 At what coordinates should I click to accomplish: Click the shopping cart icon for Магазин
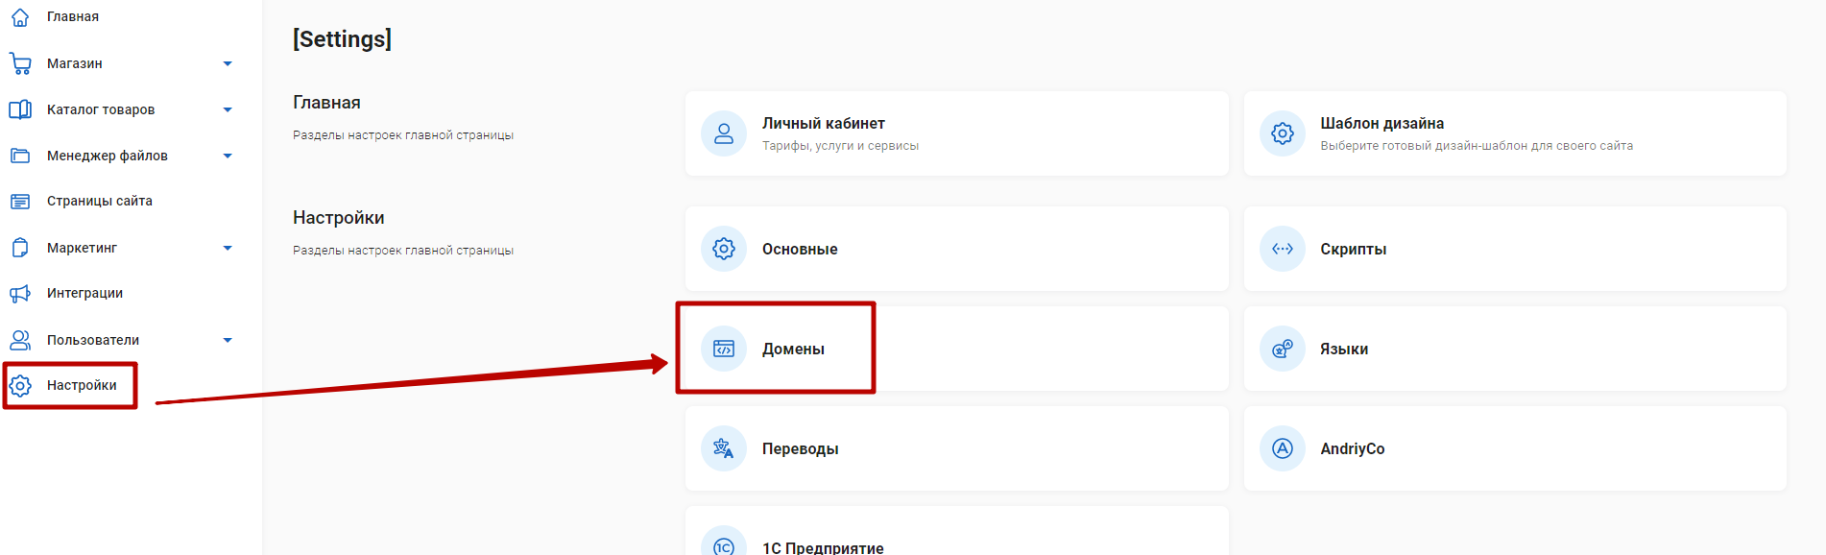(x=20, y=63)
